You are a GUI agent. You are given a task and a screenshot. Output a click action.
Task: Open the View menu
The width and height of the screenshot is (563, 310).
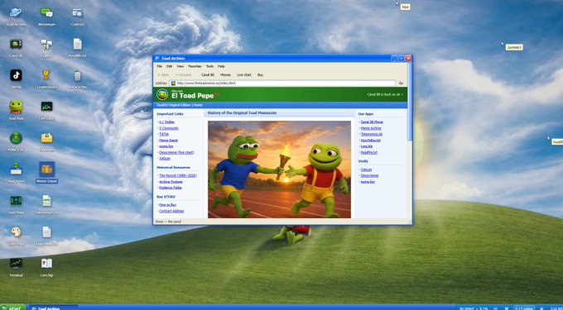(180, 66)
